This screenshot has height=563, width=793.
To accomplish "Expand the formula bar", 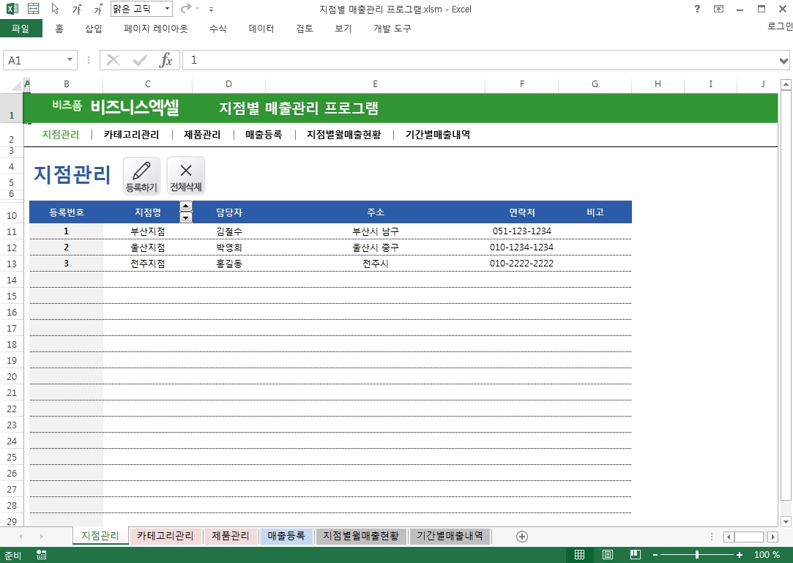I will point(784,60).
